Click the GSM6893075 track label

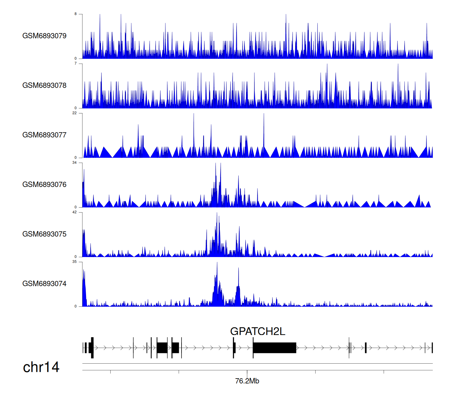point(44,234)
